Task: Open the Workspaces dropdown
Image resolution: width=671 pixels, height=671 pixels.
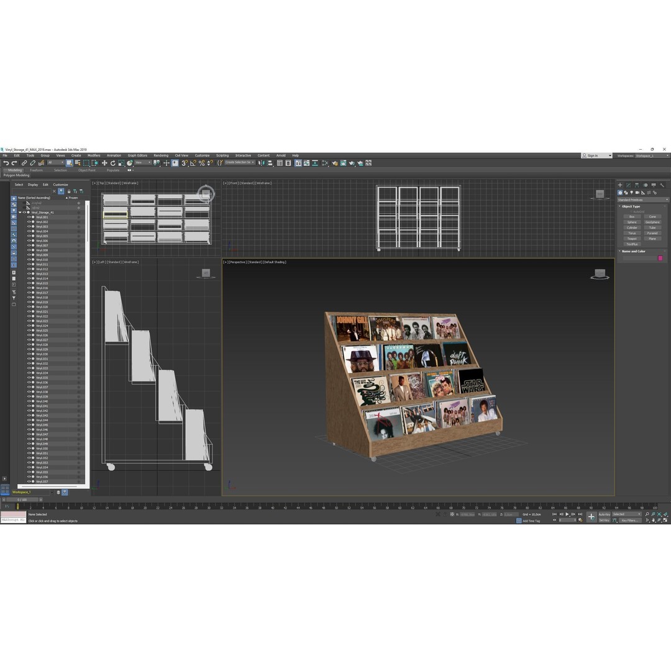Action: click(x=652, y=156)
